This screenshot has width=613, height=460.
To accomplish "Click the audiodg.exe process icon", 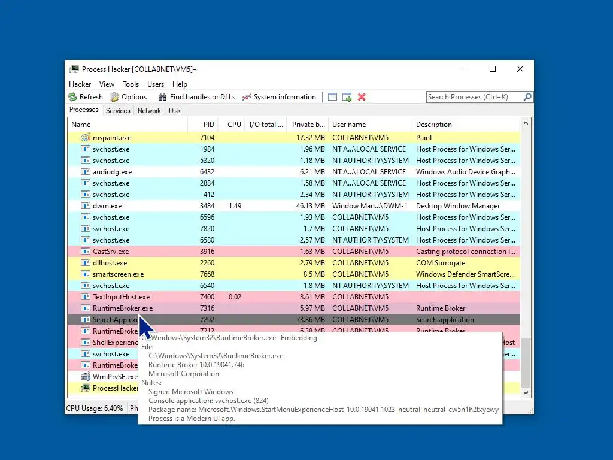I will [85, 172].
